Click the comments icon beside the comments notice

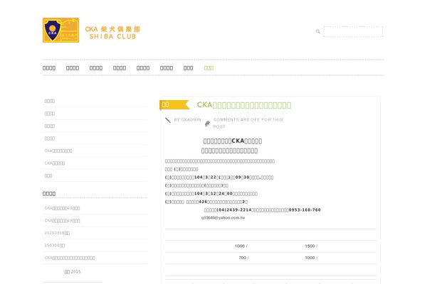(207, 124)
